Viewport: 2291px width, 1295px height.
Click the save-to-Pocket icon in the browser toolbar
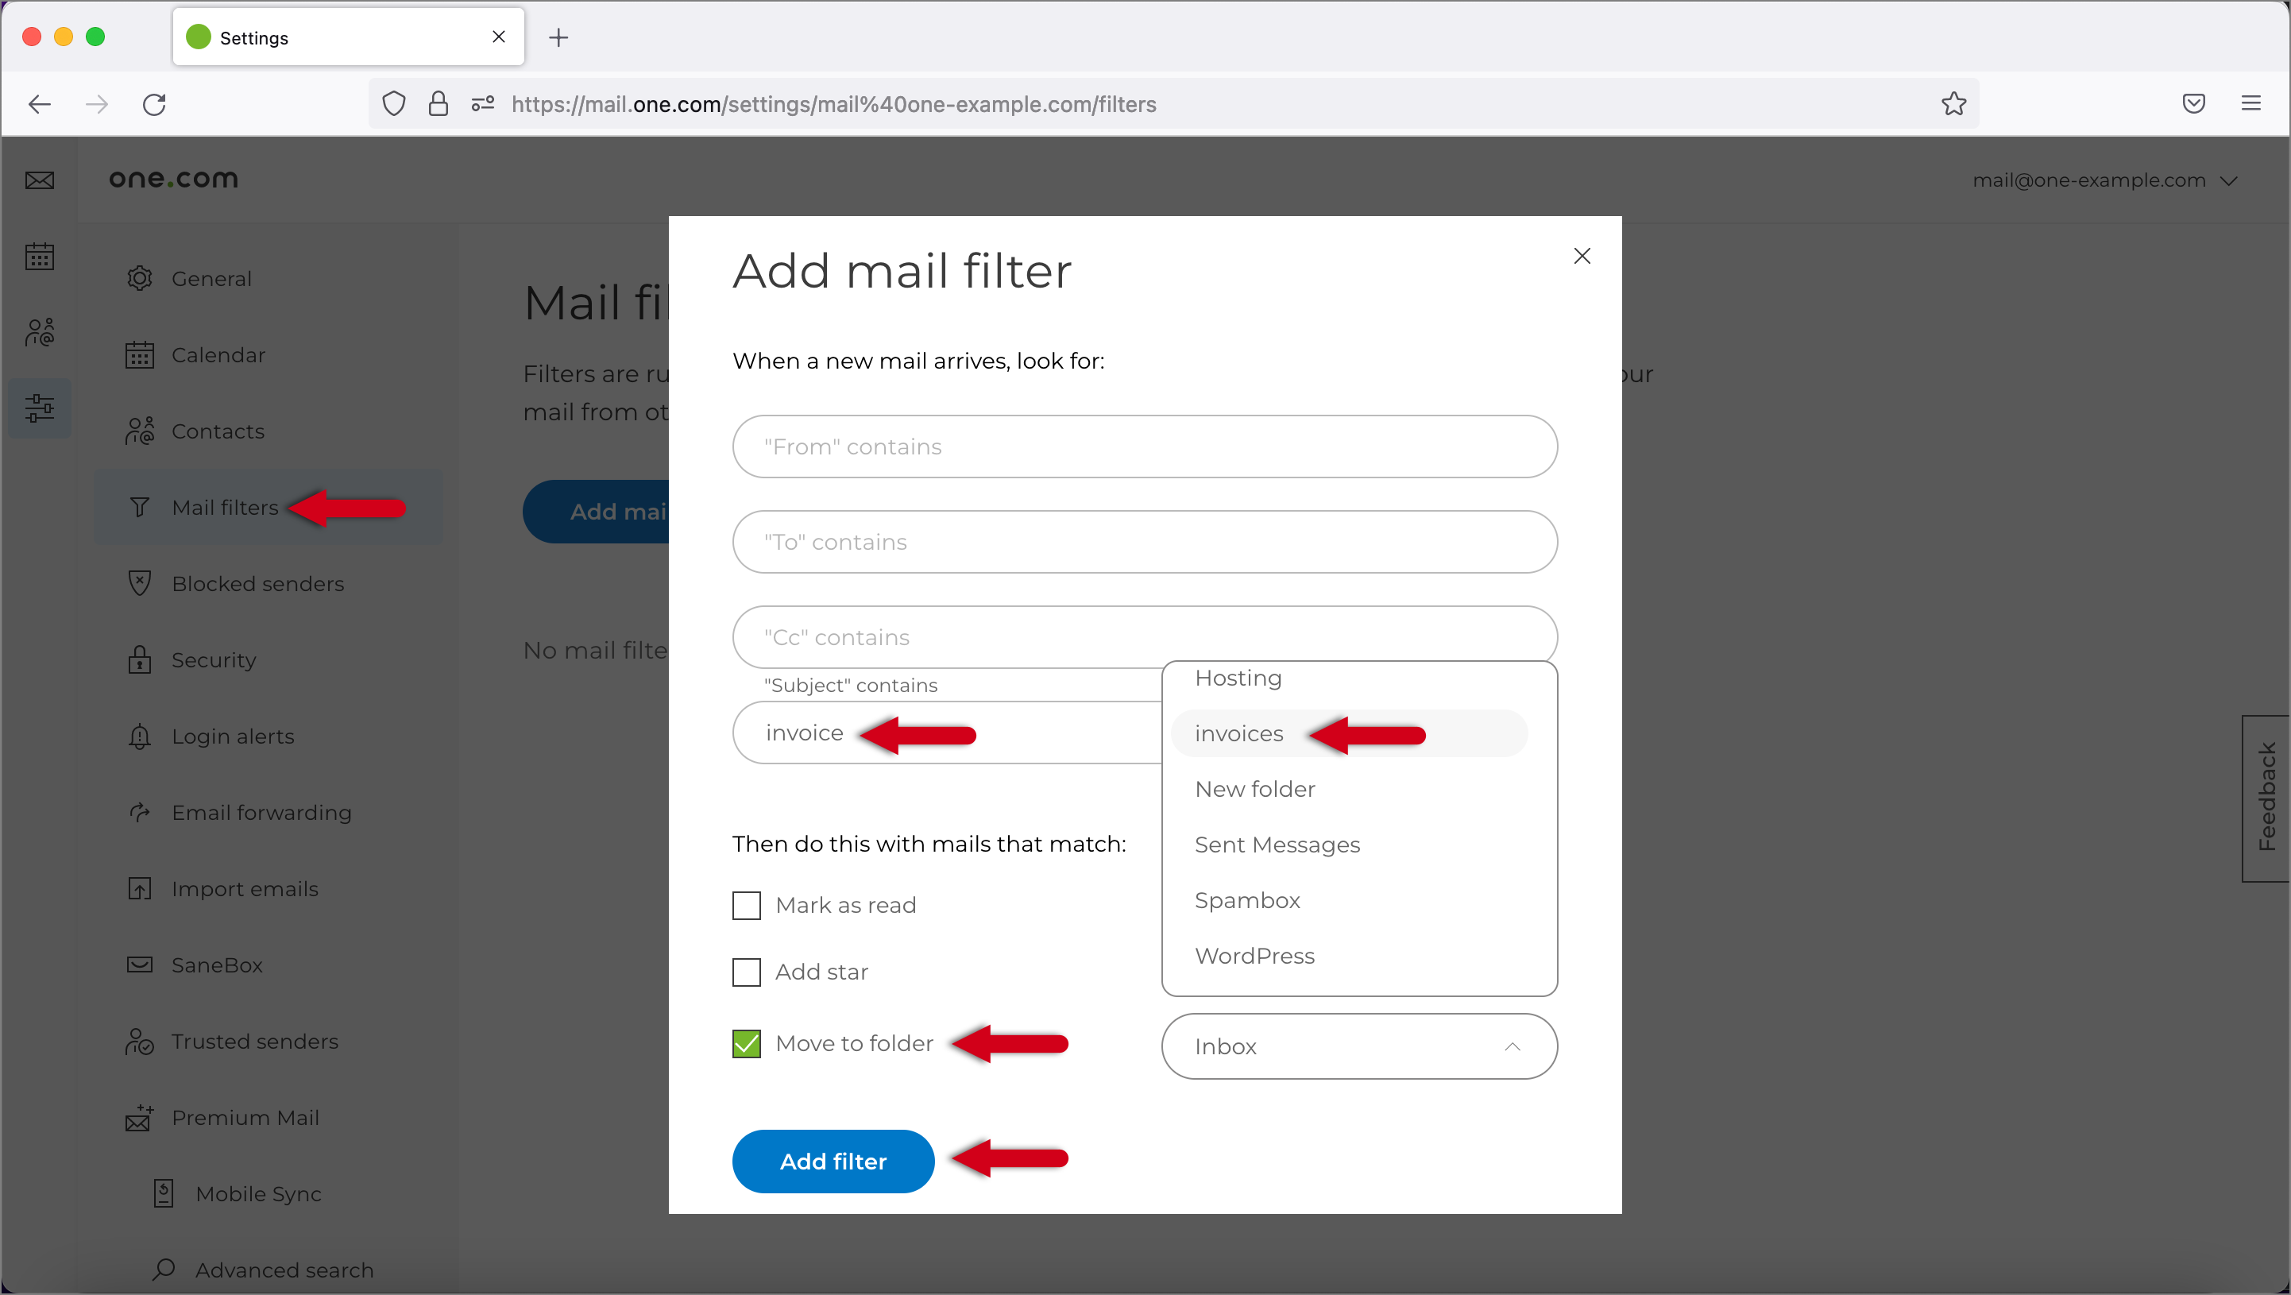pyautogui.click(x=2193, y=104)
